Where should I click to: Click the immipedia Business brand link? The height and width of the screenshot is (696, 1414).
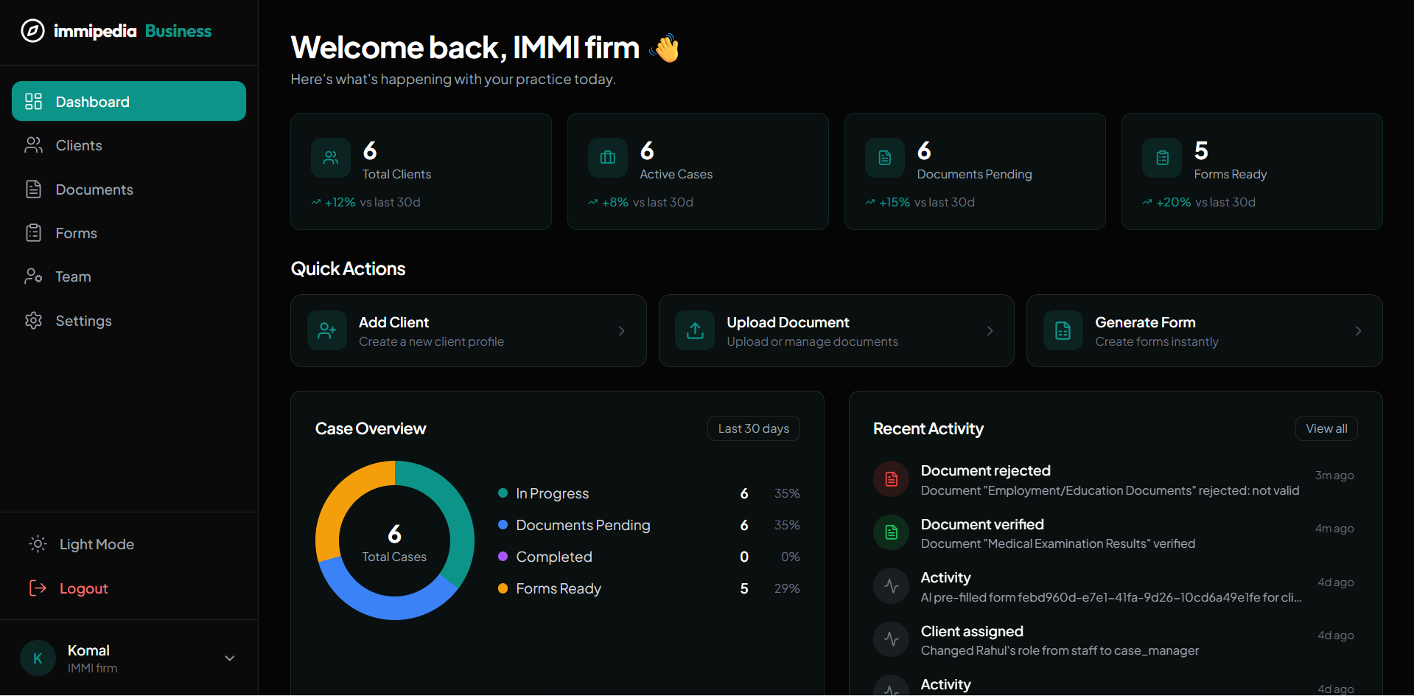click(116, 31)
